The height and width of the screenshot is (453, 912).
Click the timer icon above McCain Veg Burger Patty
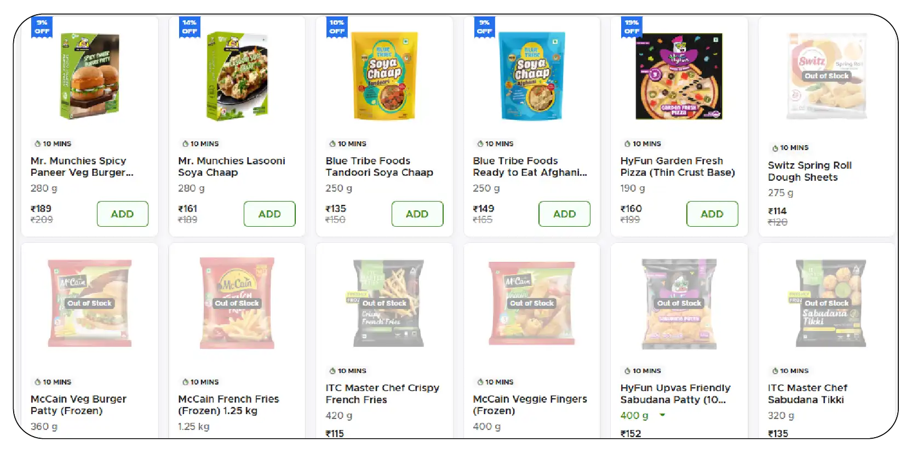click(38, 382)
